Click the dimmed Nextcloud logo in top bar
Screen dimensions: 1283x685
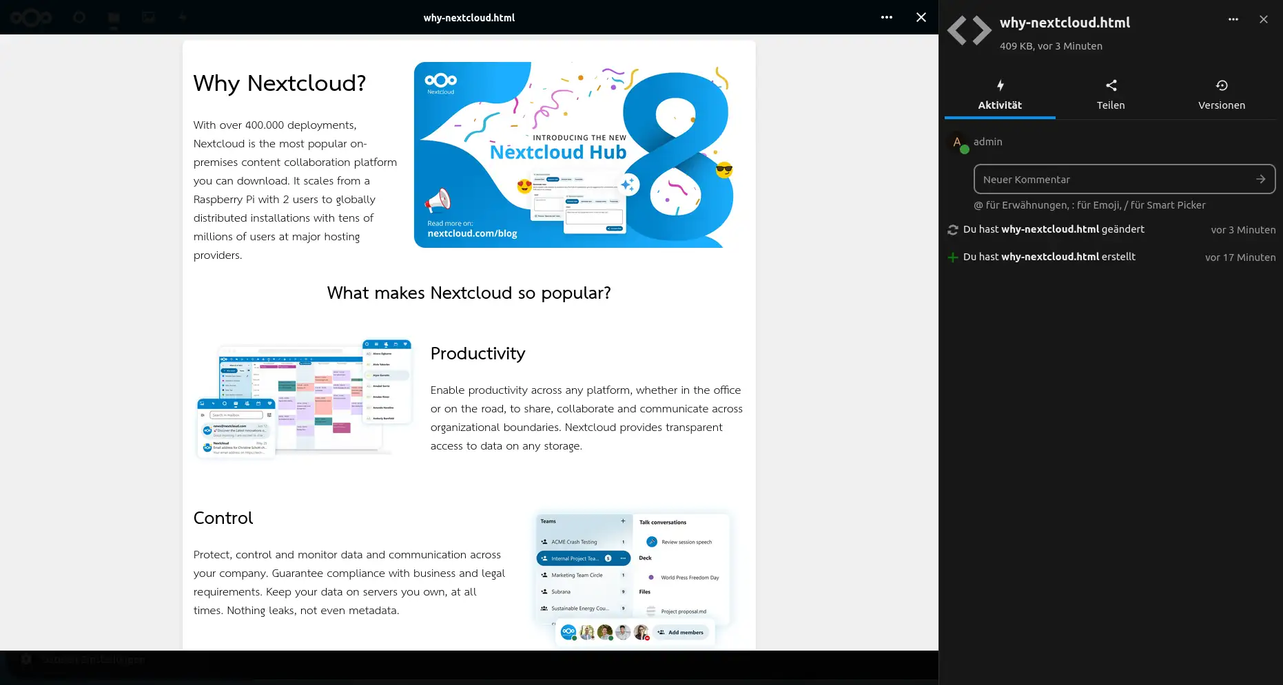pyautogui.click(x=31, y=17)
